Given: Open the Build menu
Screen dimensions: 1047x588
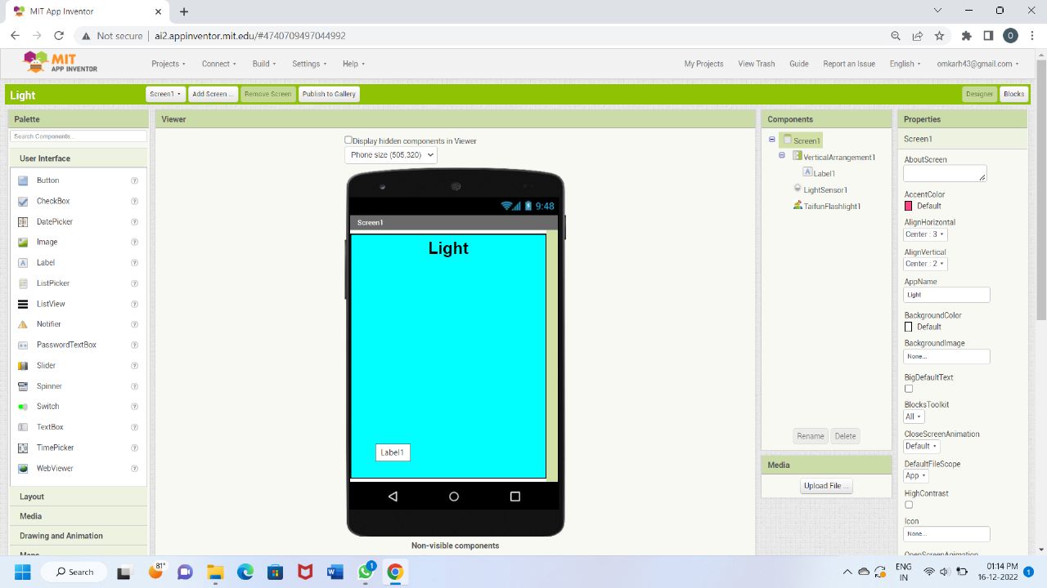Looking at the screenshot, I should pos(264,64).
